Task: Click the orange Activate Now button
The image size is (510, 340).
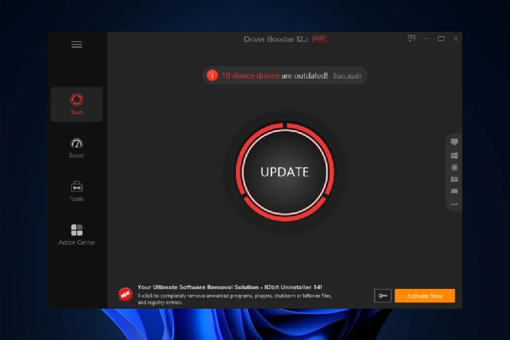Action: pyautogui.click(x=425, y=296)
